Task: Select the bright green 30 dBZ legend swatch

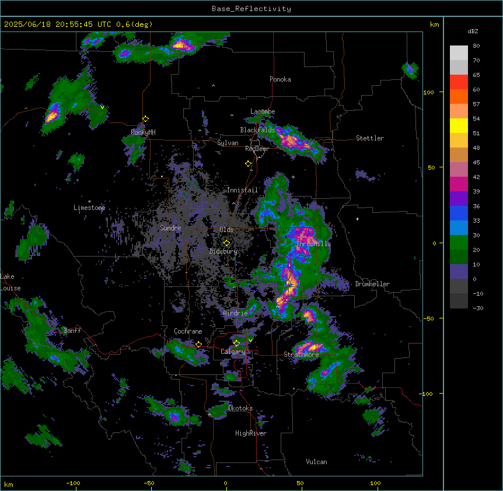Action: click(459, 243)
